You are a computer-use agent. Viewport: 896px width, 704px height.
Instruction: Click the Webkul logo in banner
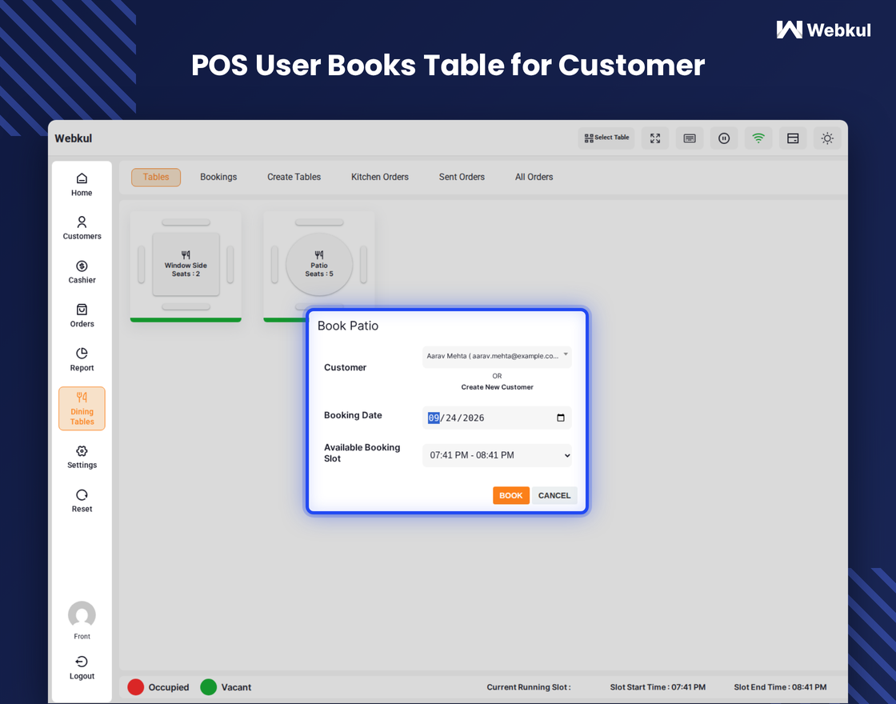[x=823, y=30]
